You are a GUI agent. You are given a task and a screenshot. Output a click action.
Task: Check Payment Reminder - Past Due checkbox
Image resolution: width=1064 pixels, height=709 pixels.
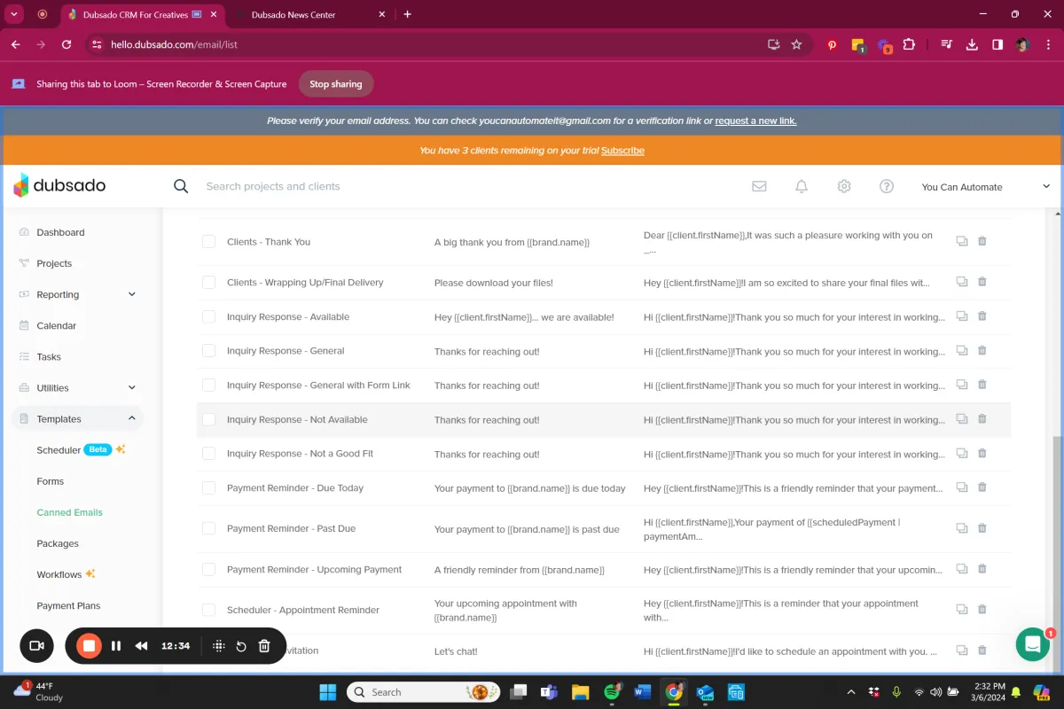pyautogui.click(x=208, y=528)
